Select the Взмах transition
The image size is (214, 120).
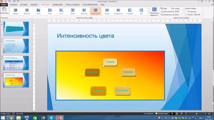click(x=107, y=11)
